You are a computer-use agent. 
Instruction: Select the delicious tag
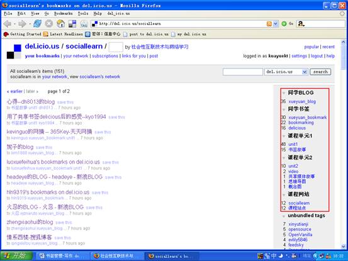[297, 128]
